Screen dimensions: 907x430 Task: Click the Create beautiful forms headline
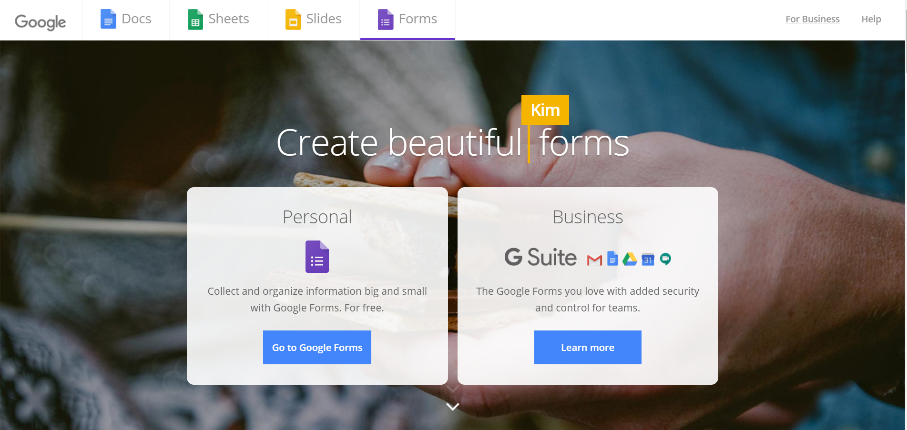(x=453, y=142)
